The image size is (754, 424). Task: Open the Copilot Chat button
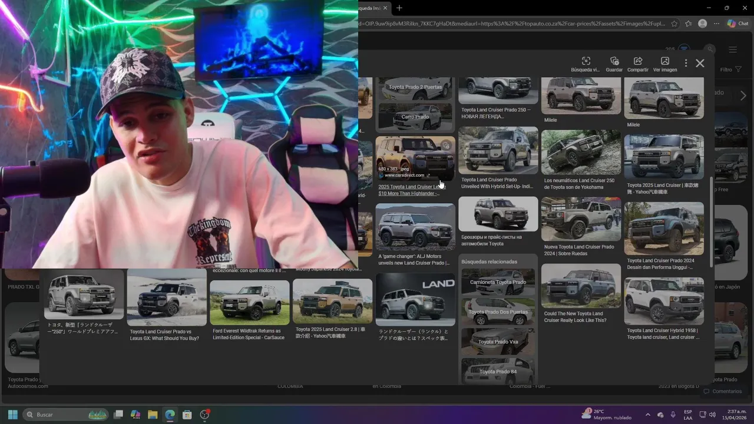pos(738,24)
